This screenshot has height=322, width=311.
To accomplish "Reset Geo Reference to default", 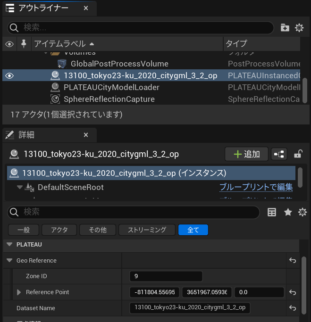I will (x=293, y=260).
